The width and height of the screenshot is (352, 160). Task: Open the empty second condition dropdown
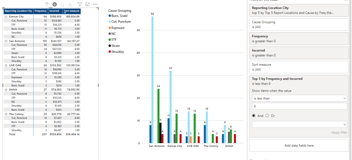coord(300,124)
